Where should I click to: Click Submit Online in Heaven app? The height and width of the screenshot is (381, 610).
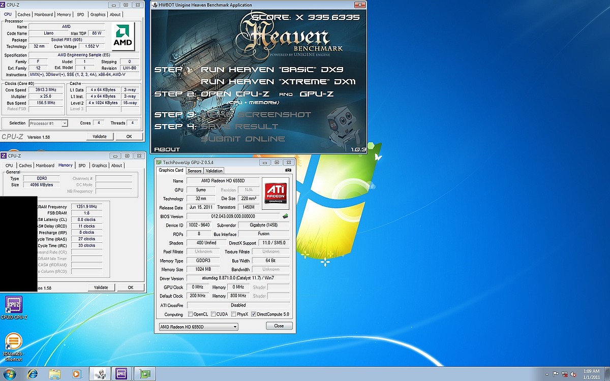pos(243,139)
